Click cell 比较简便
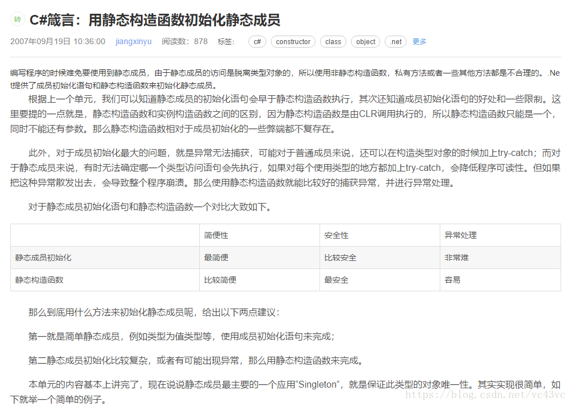The height and width of the screenshot is (406, 572). [x=220, y=280]
